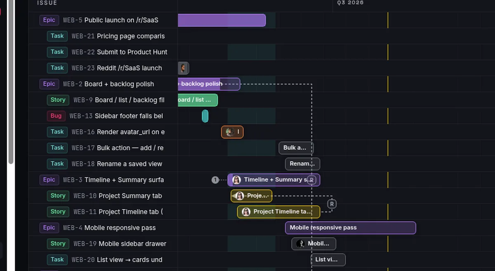Select the Bulk action timeline bar
Screen dimensions: 495x271
pyautogui.click(x=296, y=148)
